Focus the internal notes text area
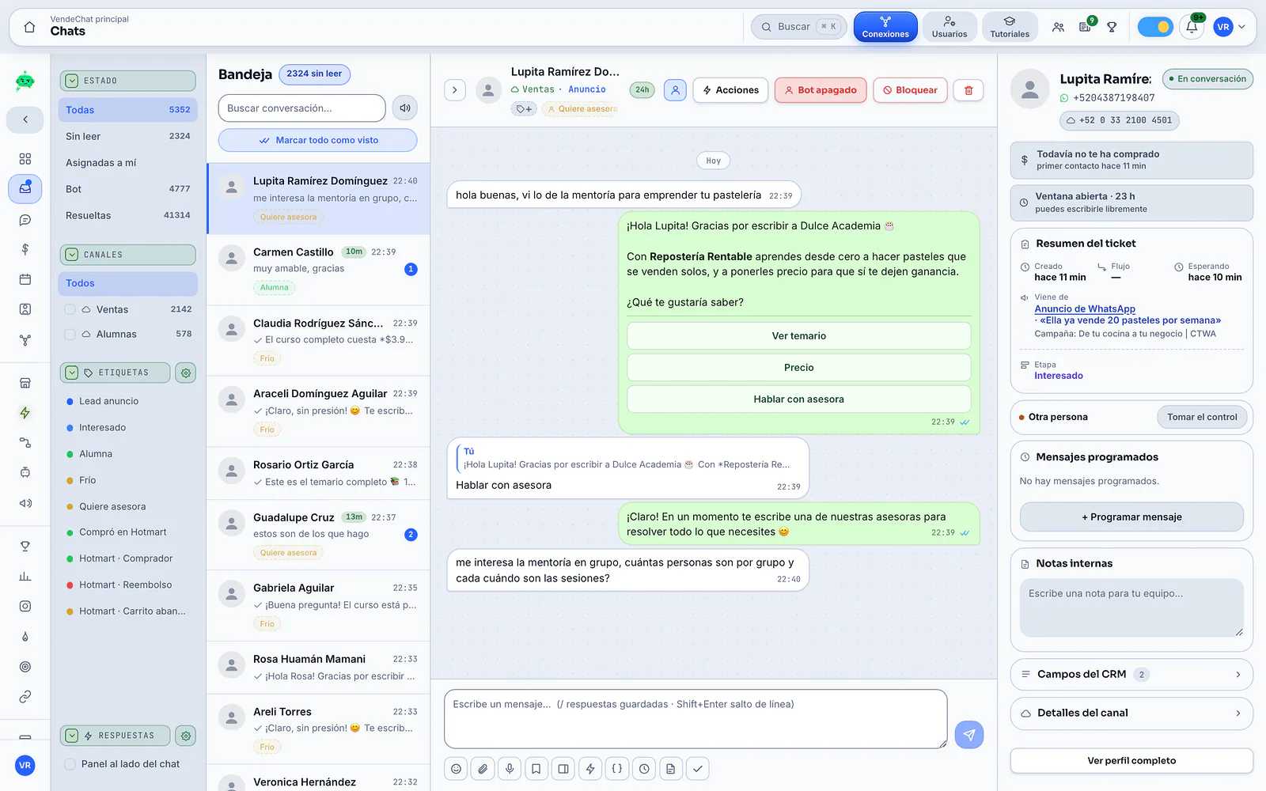The height and width of the screenshot is (791, 1266). 1131,607
